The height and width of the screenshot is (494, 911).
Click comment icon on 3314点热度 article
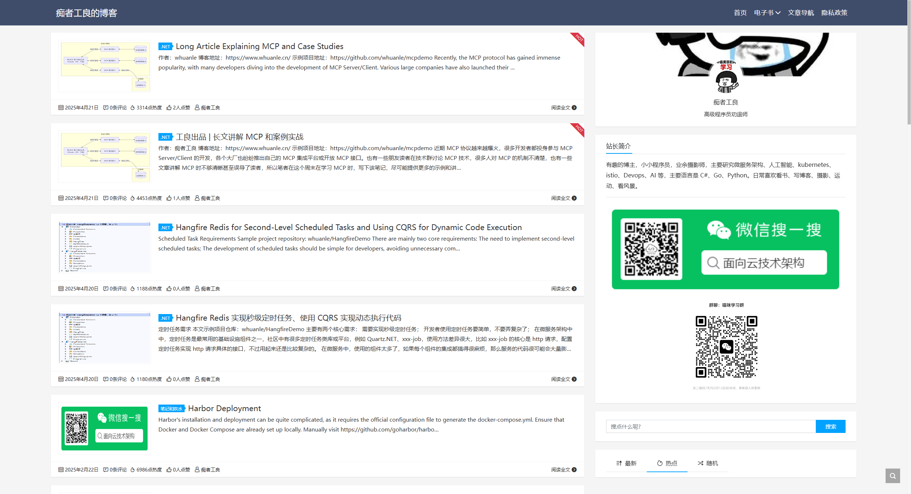pos(106,108)
